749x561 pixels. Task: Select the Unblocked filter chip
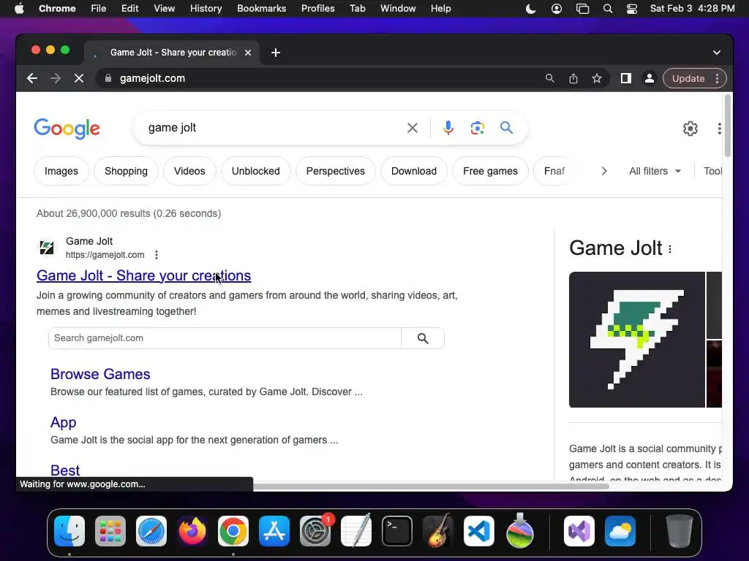point(255,171)
